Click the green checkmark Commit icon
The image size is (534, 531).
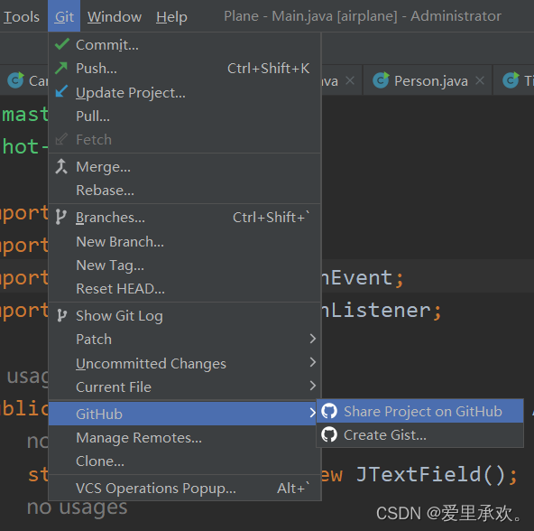pyautogui.click(x=62, y=44)
